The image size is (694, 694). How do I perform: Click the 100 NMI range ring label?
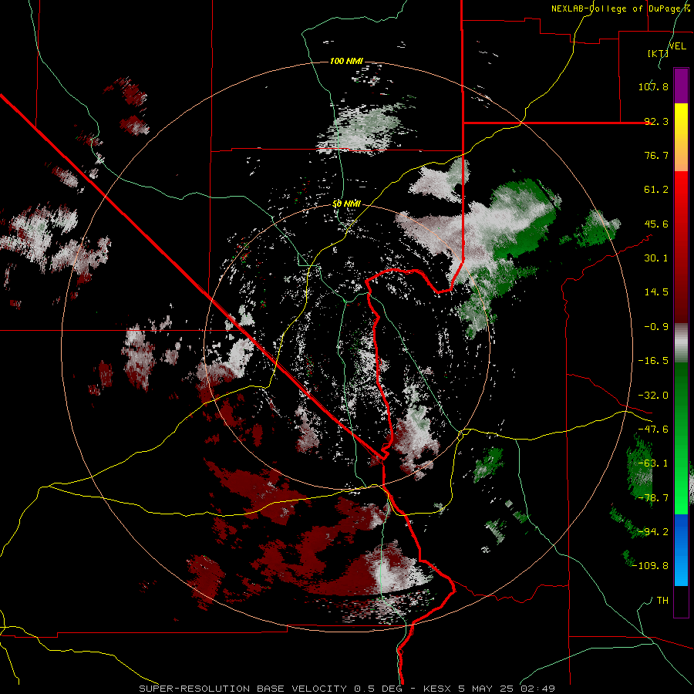346,61
